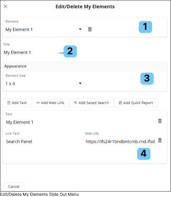Viewport: 171px width, 197px height.
Task: Click the magnifier icon on Add Saved Search
Action: point(76,102)
